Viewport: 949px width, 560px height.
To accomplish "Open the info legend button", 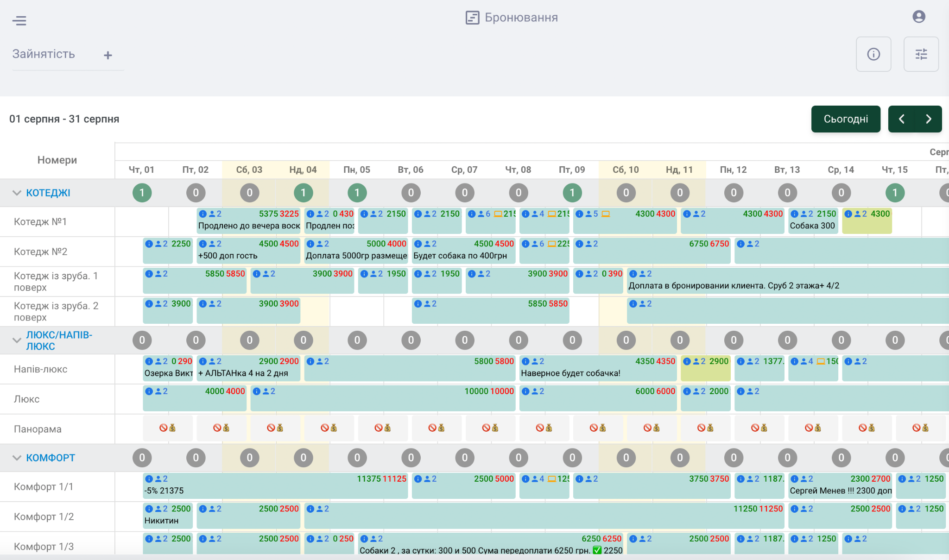I will pos(873,54).
